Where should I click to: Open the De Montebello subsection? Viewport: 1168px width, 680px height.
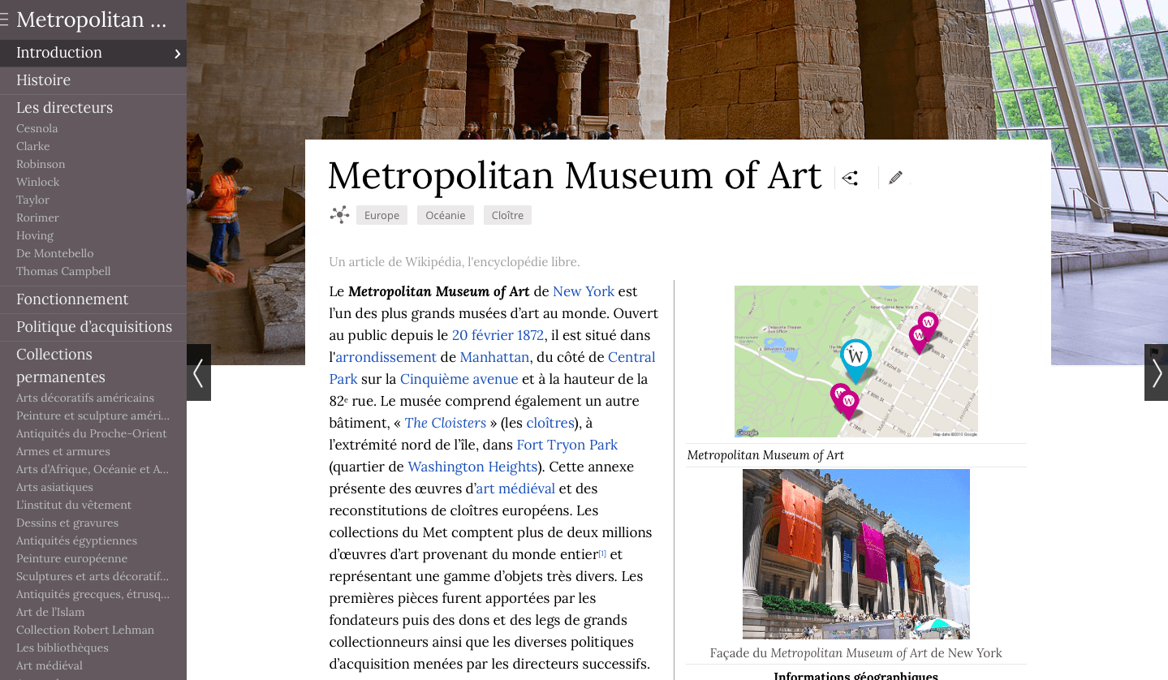pyautogui.click(x=55, y=253)
